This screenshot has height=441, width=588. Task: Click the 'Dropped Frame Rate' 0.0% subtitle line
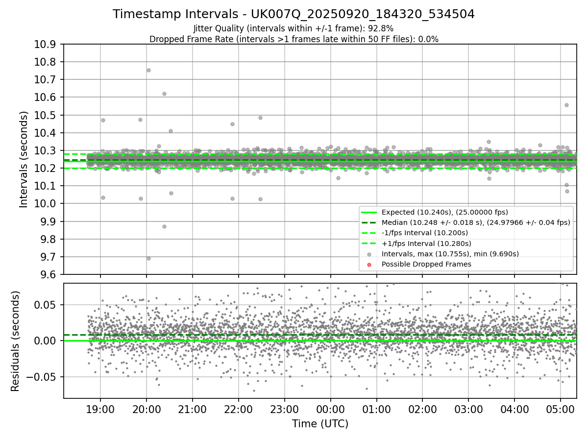[294, 39]
